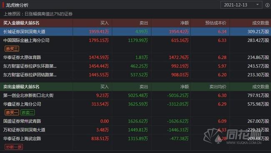Click the sell-table 成交数量 column header
Screen dimensions: 271x153
pyautogui.click(x=261, y=87)
